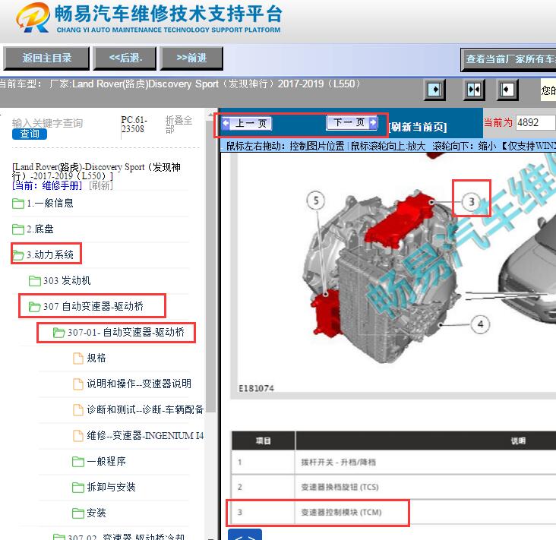Screen dimensions: 556x540
Task: Click the 刷新 link in tree header
Action: [101, 185]
